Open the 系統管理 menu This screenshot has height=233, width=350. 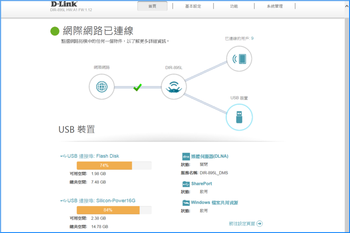point(275,6)
